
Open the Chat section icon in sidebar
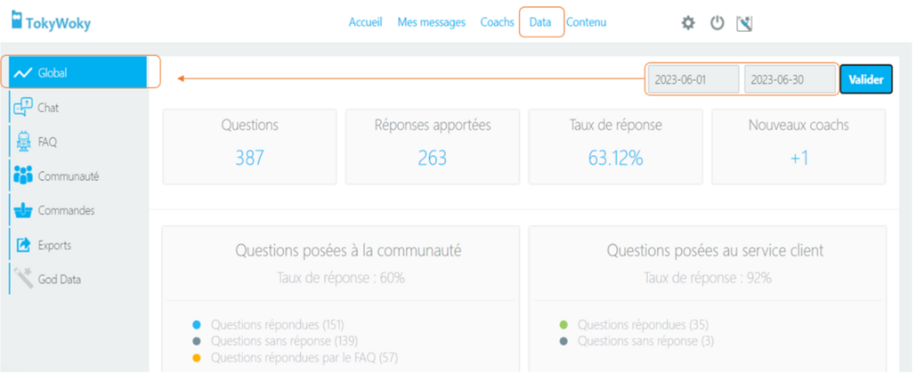coord(23,108)
